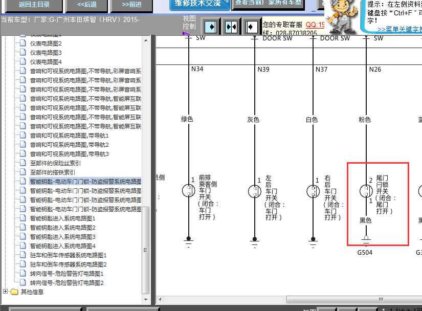
Task: Click the N26 connector label
Action: [375, 70]
